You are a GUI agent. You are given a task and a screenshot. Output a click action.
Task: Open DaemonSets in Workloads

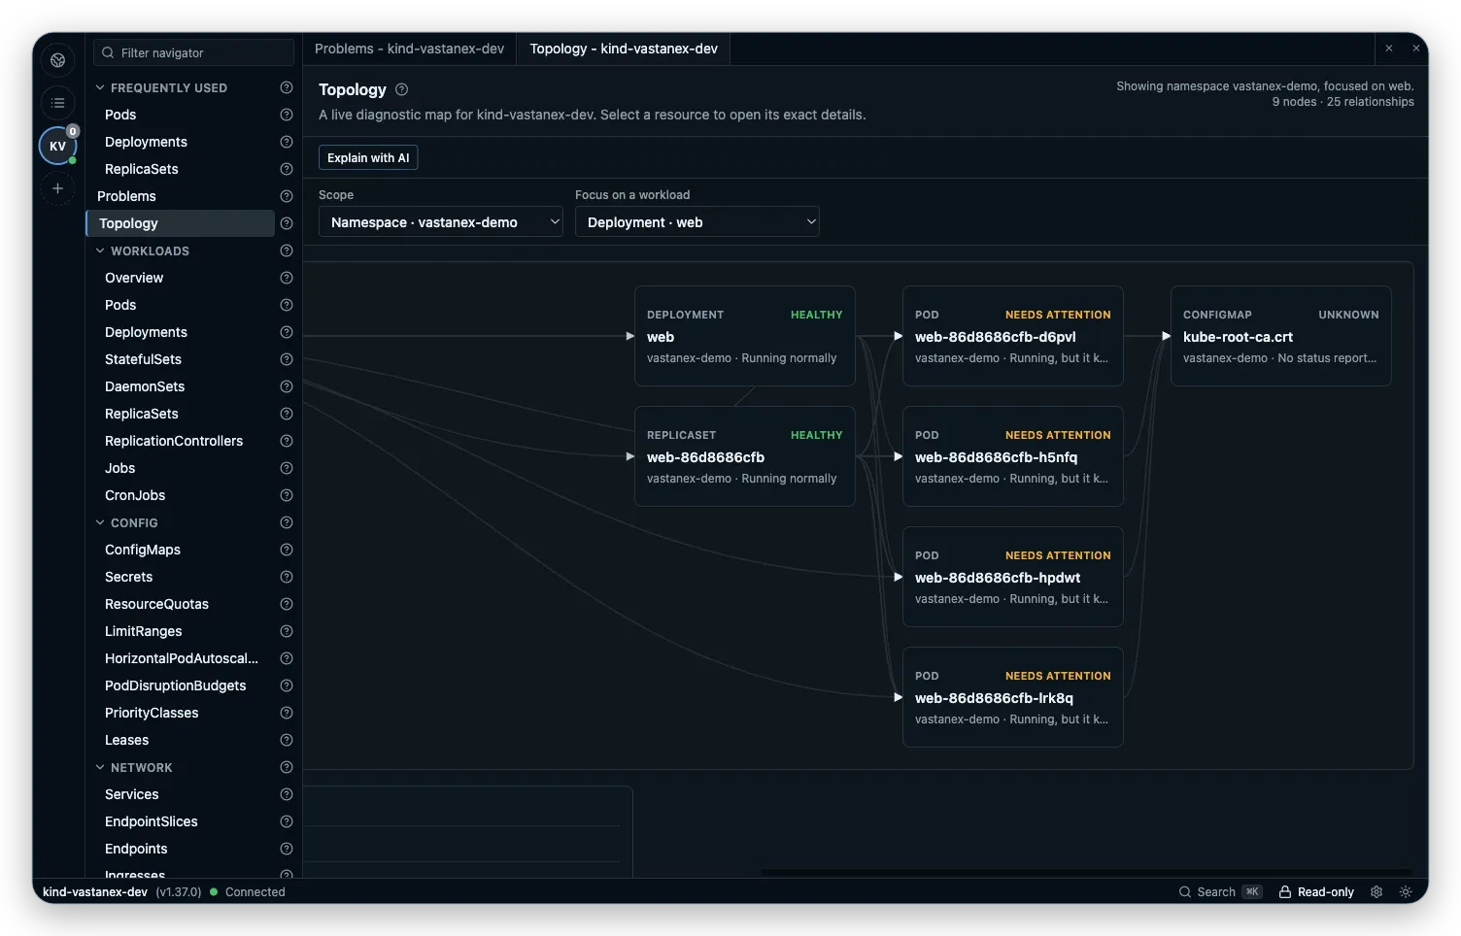145,386
